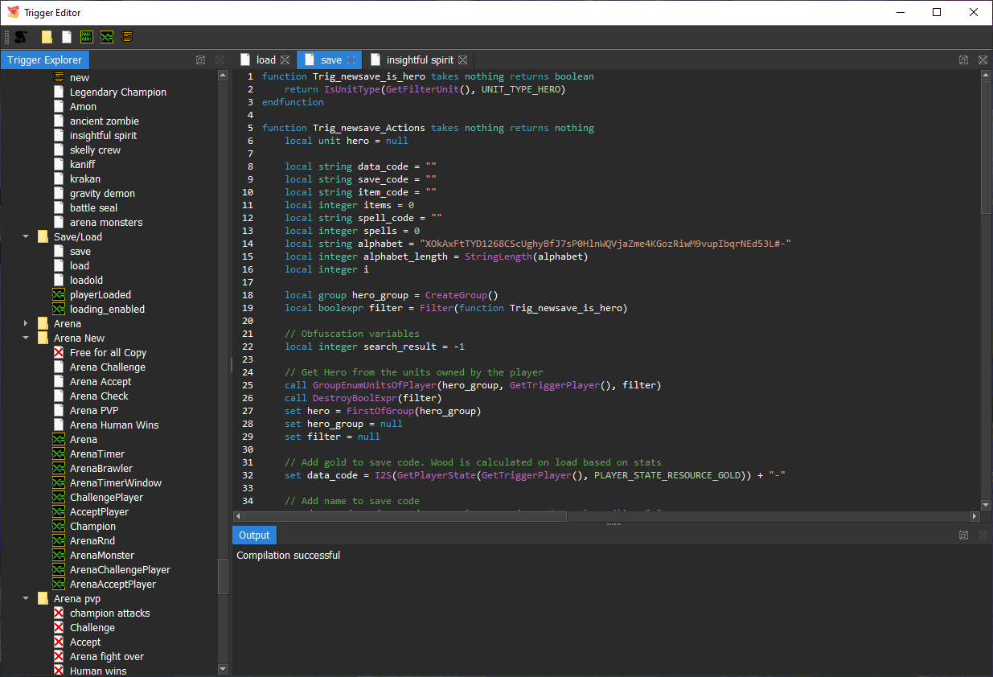
Task: Select the Amon trigger
Action: pos(83,107)
